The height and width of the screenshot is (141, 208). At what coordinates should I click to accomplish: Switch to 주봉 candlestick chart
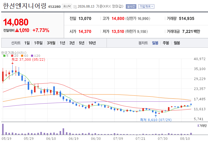pyautogui.click(x=166, y=43)
